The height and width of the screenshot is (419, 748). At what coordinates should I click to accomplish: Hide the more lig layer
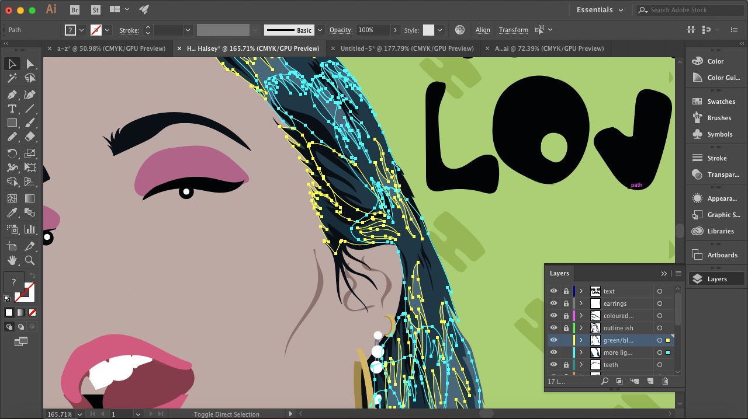pos(553,352)
